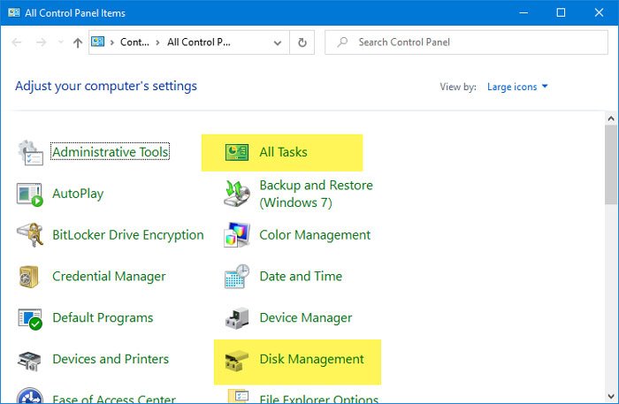The height and width of the screenshot is (404, 619).
Task: Open the Device Manager link
Action: click(x=306, y=318)
